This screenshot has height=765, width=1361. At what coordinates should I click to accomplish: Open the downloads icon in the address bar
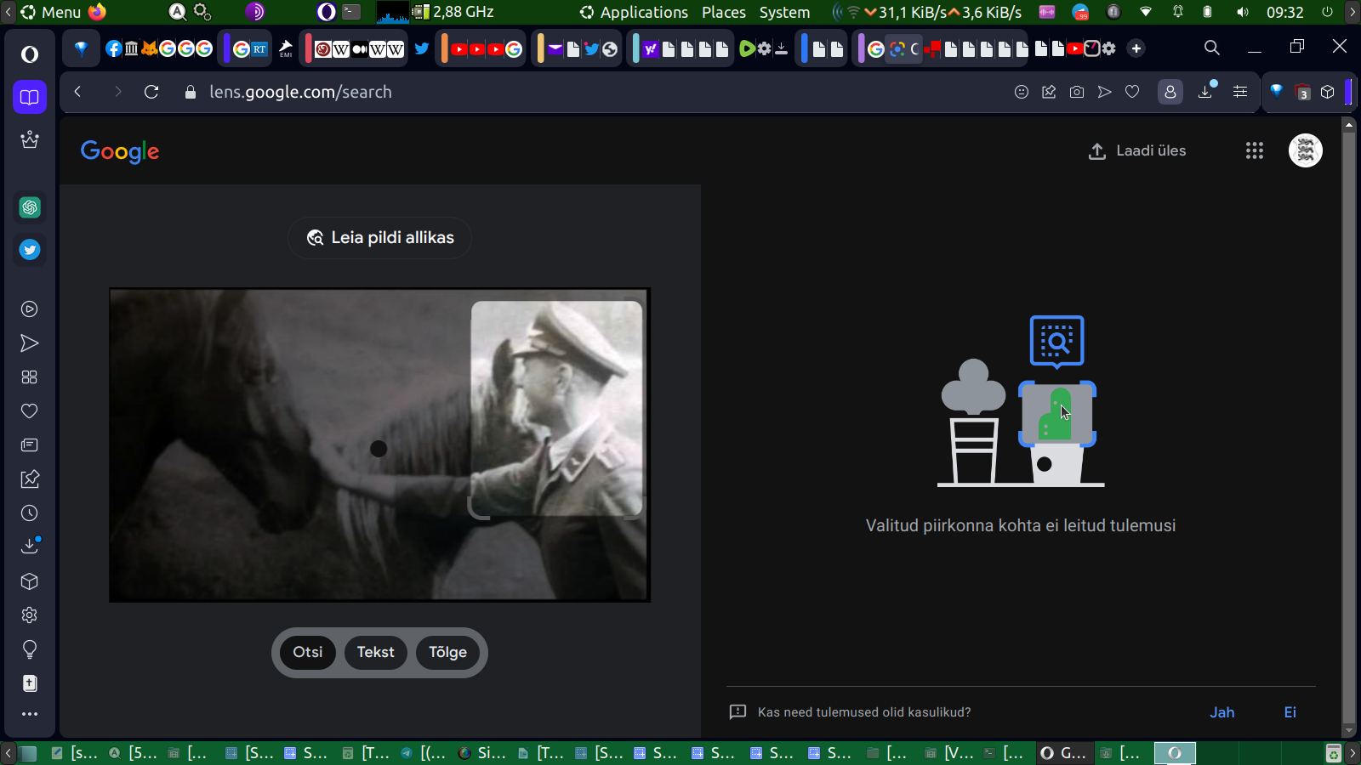click(1205, 92)
